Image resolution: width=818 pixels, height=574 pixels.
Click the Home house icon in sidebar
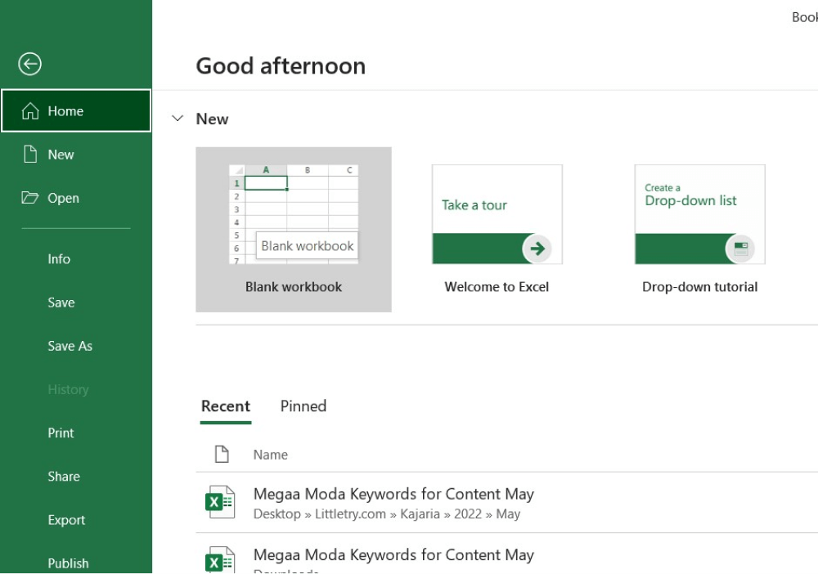(30, 110)
